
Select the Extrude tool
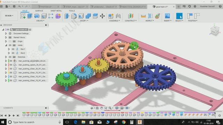click(x=30, y=16)
